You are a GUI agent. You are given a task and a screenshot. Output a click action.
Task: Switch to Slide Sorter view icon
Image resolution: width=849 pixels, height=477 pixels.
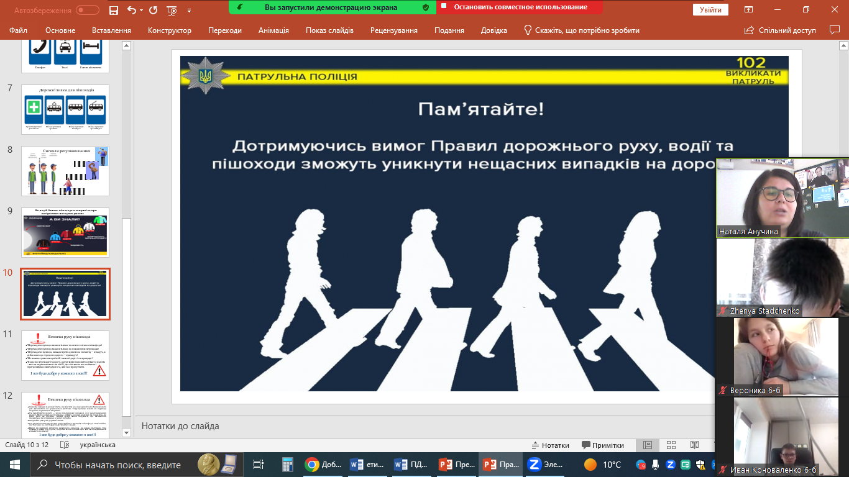671,445
